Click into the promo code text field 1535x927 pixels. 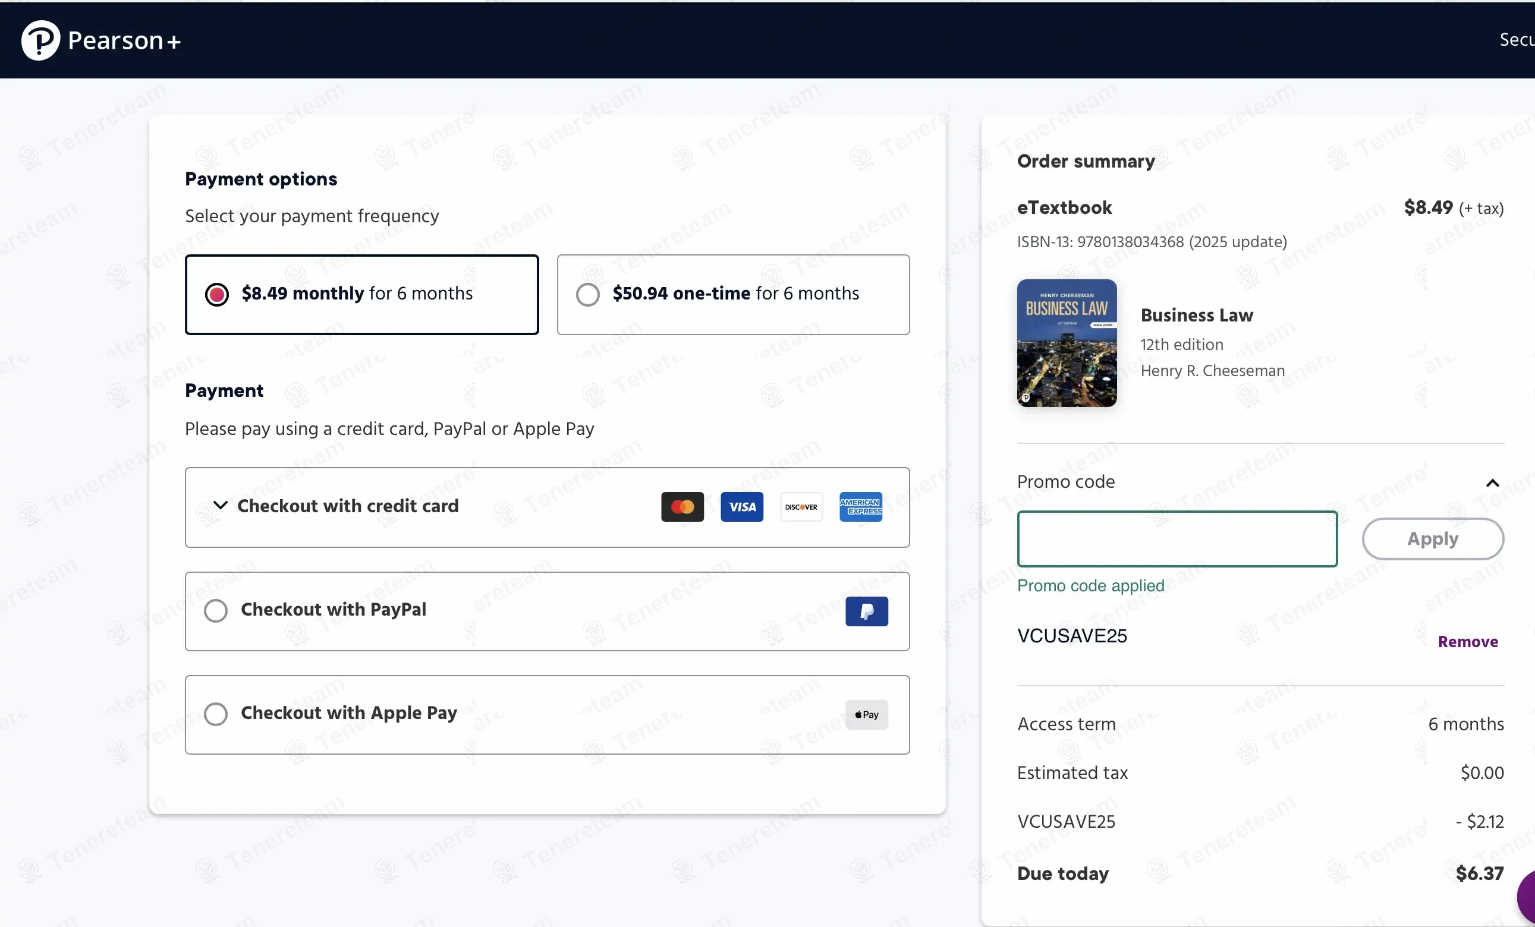(x=1176, y=539)
